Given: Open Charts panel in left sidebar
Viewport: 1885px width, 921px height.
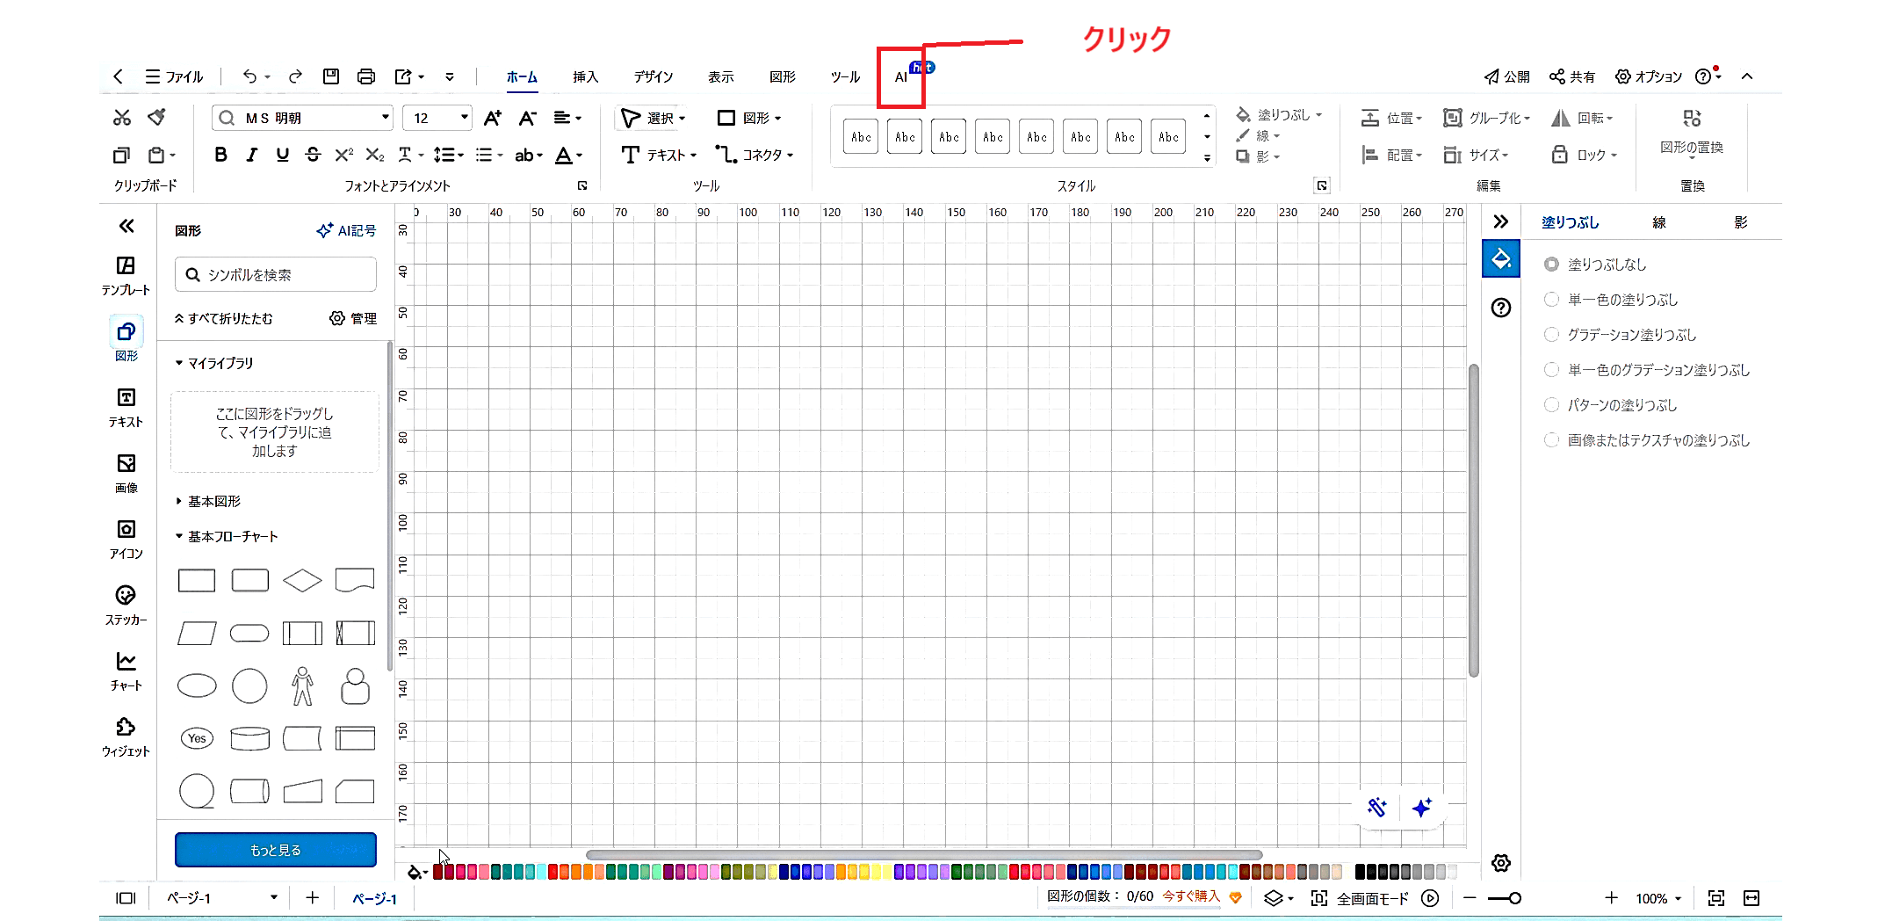Looking at the screenshot, I should coord(126,671).
